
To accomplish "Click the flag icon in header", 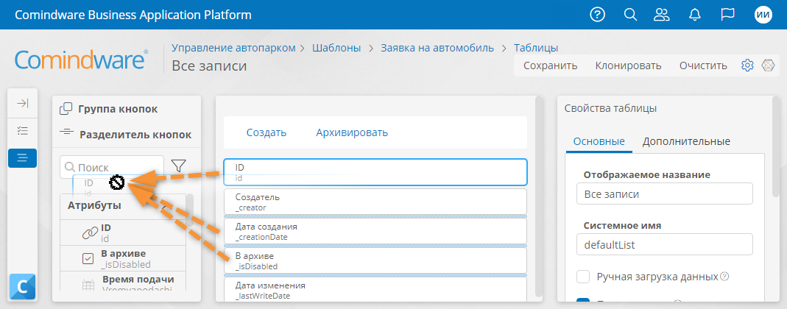I will [x=727, y=15].
